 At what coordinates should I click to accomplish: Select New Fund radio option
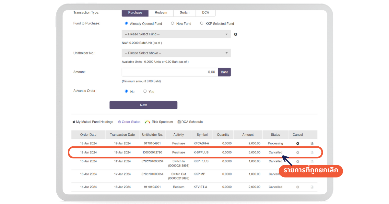click(172, 23)
